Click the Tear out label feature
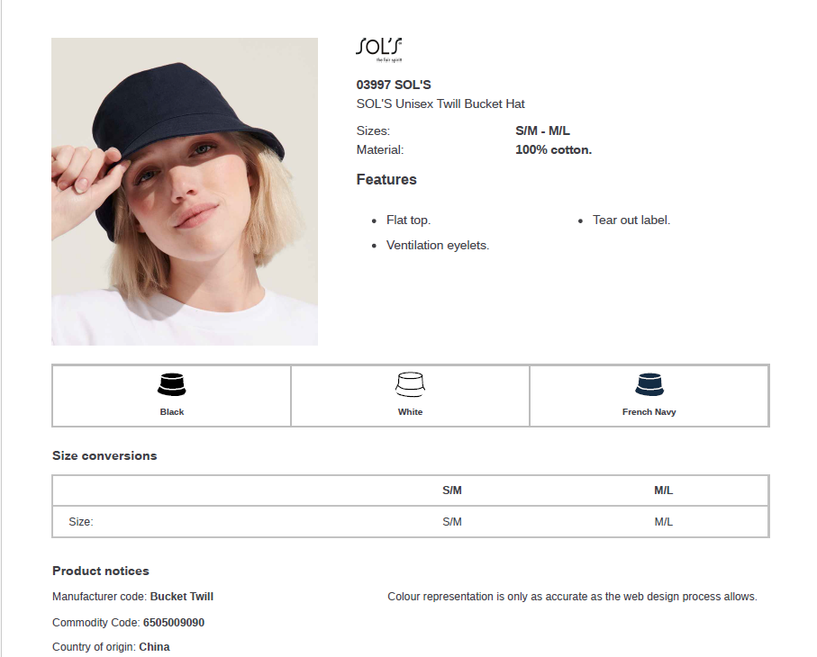The width and height of the screenshot is (817, 657). 631,220
